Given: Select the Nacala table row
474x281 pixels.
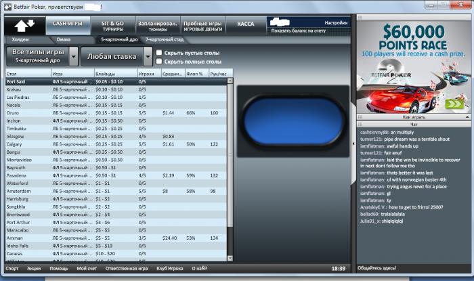Looking at the screenshot, I should point(116,105).
